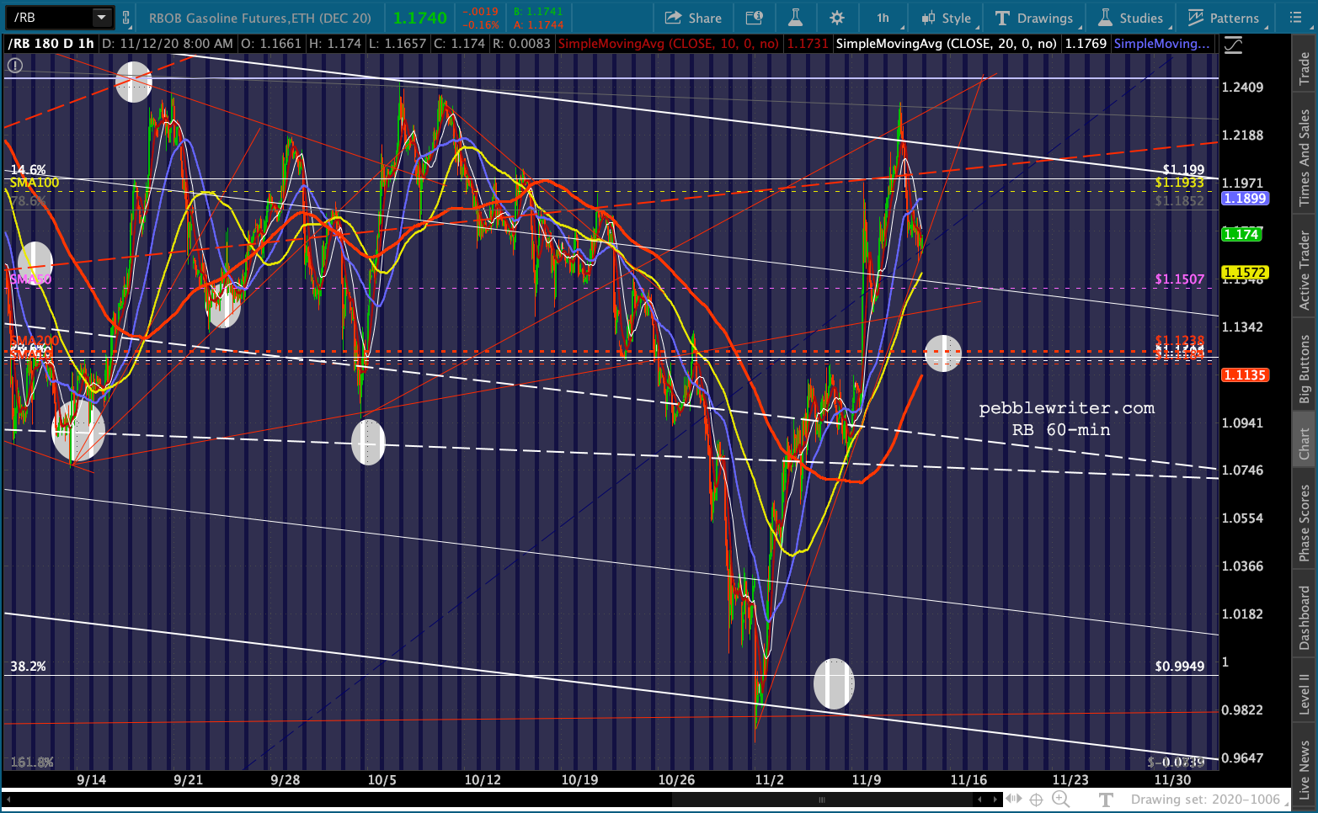The width and height of the screenshot is (1318, 813).
Task: Click the flask/lab beaker icon
Action: tap(795, 18)
